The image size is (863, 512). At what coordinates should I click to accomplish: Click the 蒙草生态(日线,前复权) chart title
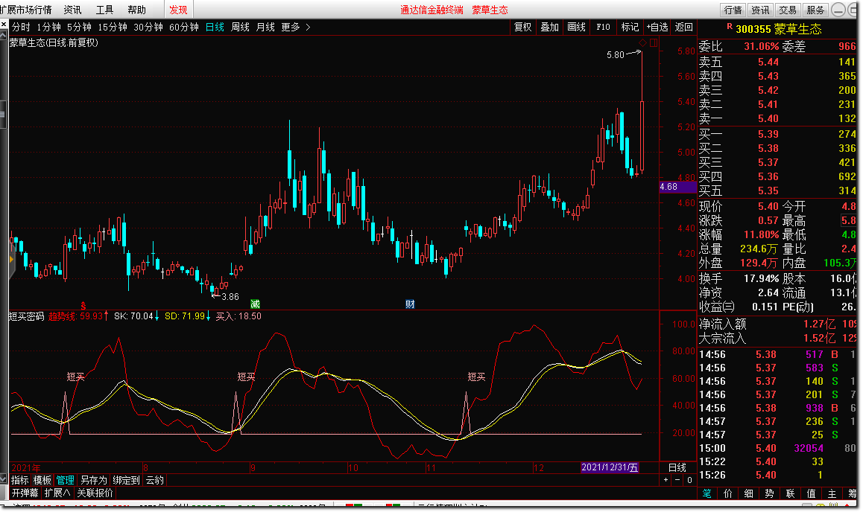point(54,43)
